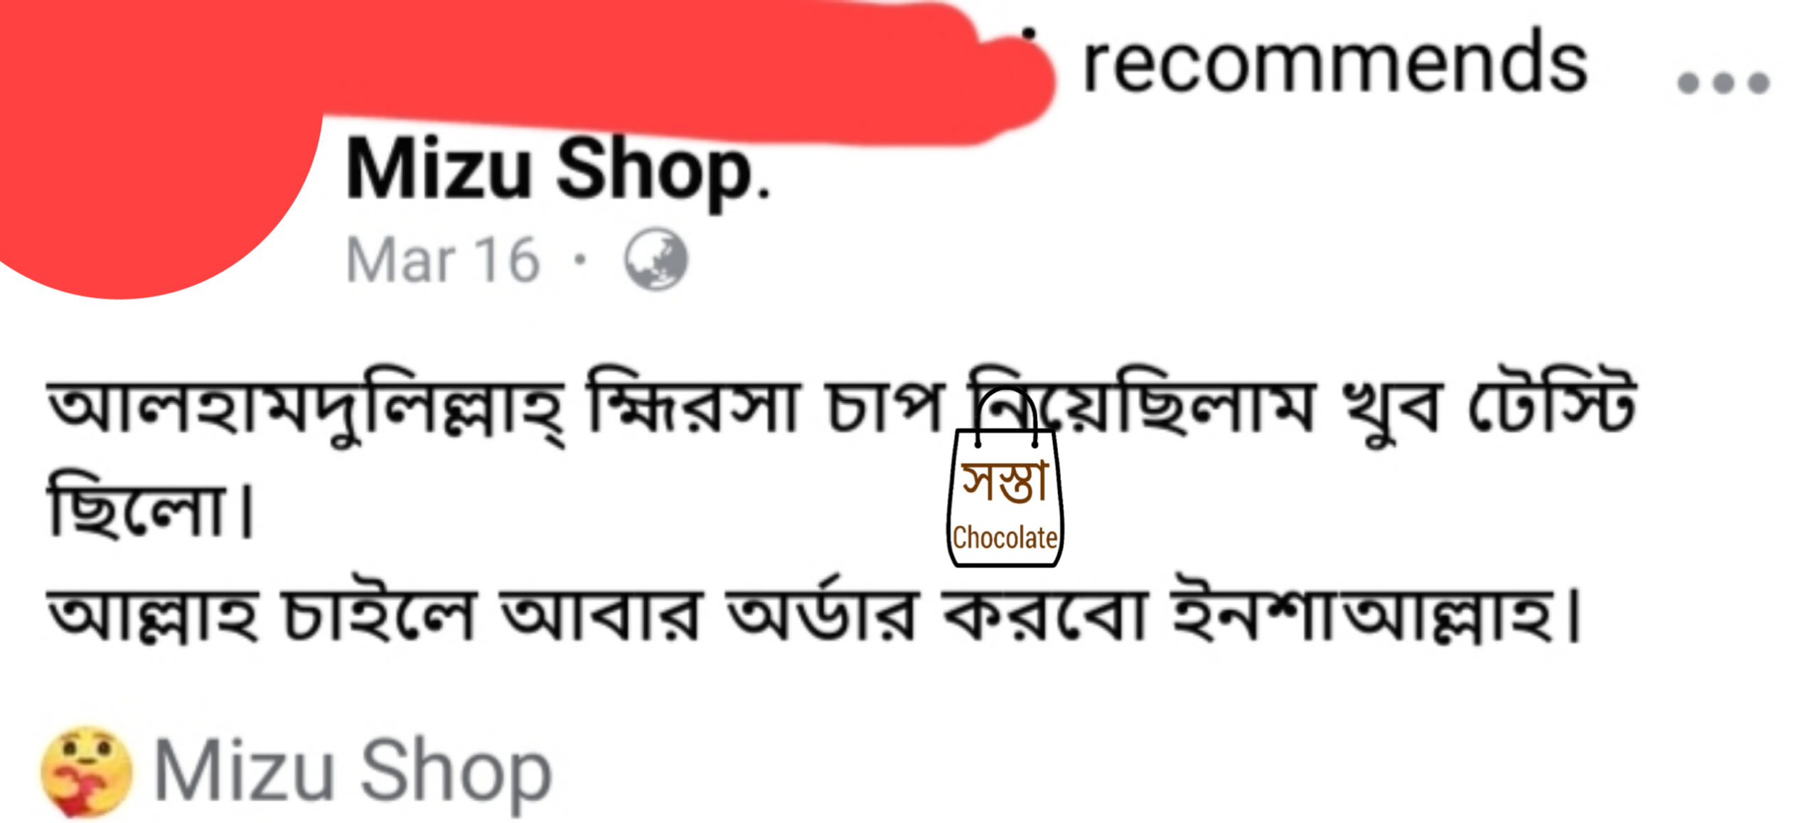Screen dimensions: 1820x823
Task: Click the dot separator after "Mar 16"
Action: [x=580, y=259]
